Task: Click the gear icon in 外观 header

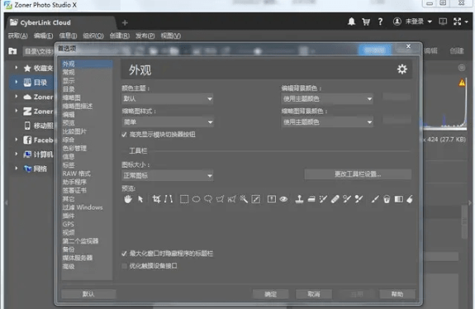Action: (402, 69)
